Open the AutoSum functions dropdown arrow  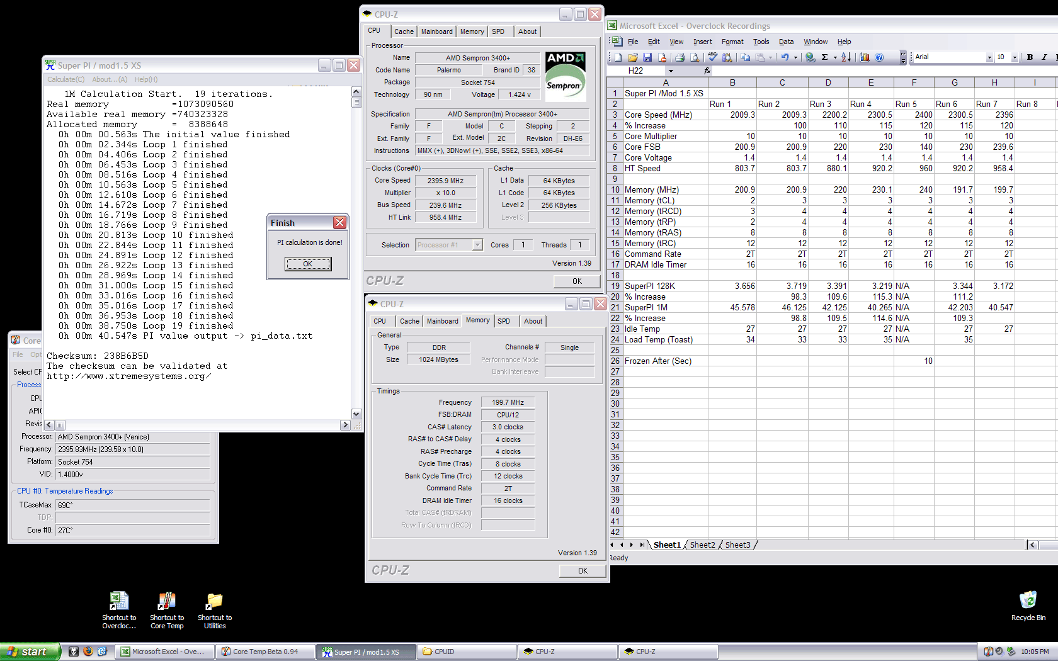click(x=835, y=57)
